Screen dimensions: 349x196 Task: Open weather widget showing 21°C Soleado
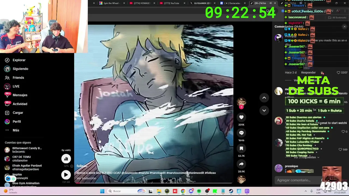tap(10, 191)
